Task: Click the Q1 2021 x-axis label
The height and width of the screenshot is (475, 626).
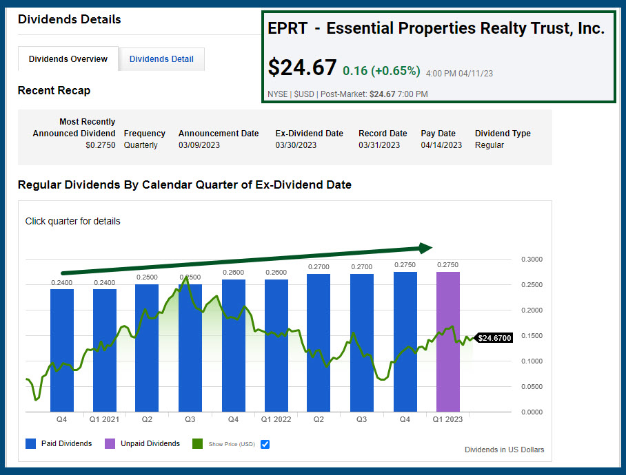Action: (x=105, y=419)
